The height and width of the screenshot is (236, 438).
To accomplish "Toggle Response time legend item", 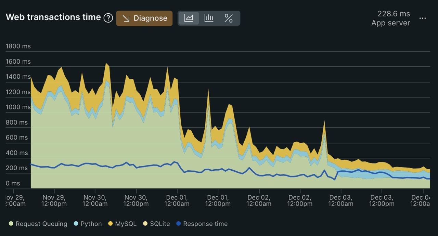I will (205, 224).
